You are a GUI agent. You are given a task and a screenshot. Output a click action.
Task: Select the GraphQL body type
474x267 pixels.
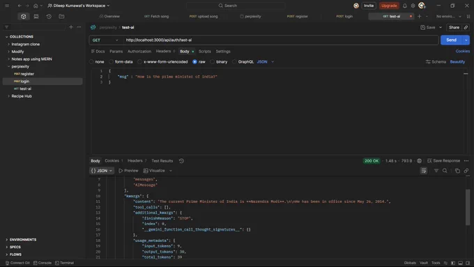point(234,61)
